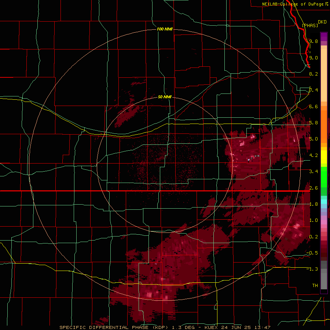Pick the cyan segment of the color bar

pyautogui.click(x=324, y=202)
